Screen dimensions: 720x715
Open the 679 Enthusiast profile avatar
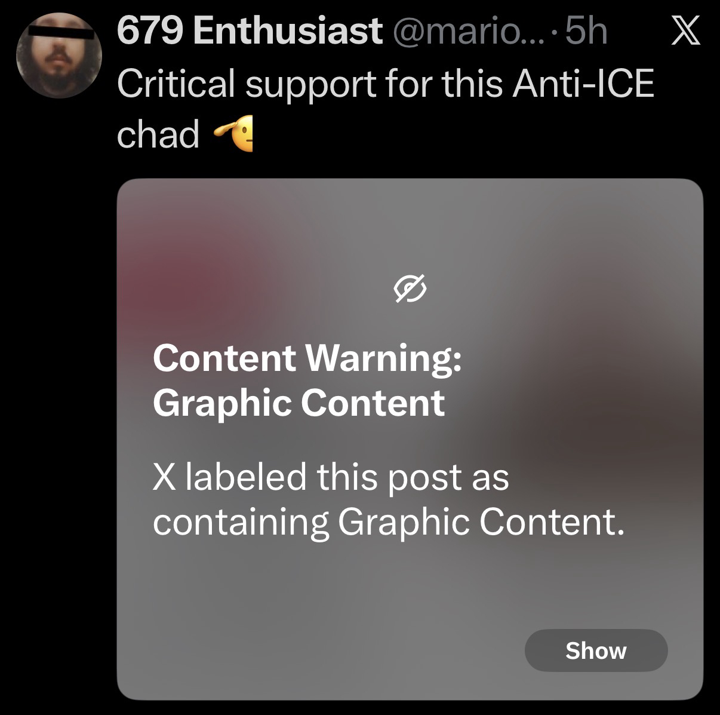pyautogui.click(x=59, y=56)
